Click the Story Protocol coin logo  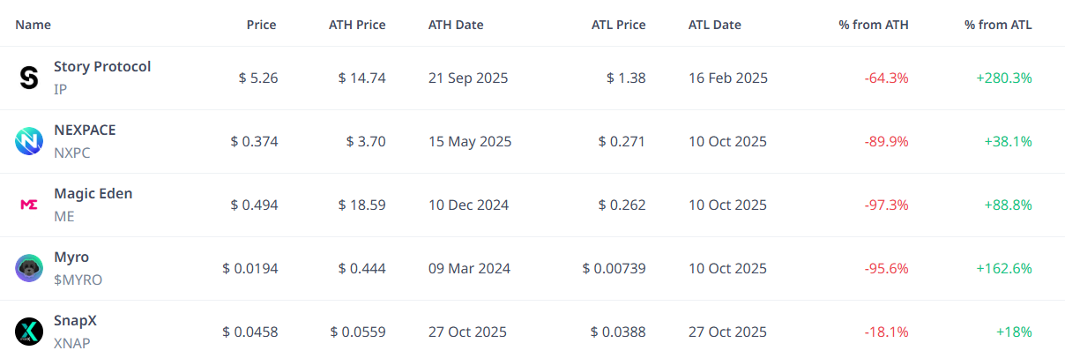29,78
